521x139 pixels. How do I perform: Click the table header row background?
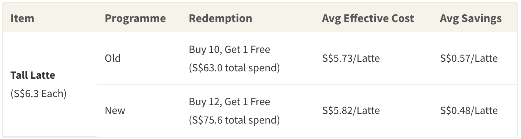[260, 18]
